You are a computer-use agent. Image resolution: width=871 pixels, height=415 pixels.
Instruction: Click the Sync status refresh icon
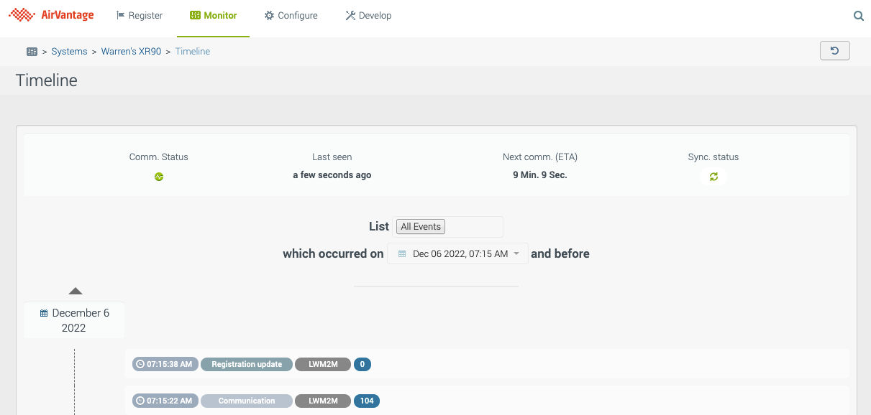click(713, 177)
